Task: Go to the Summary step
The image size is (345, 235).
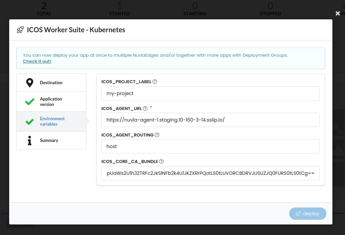Action: (x=51, y=140)
